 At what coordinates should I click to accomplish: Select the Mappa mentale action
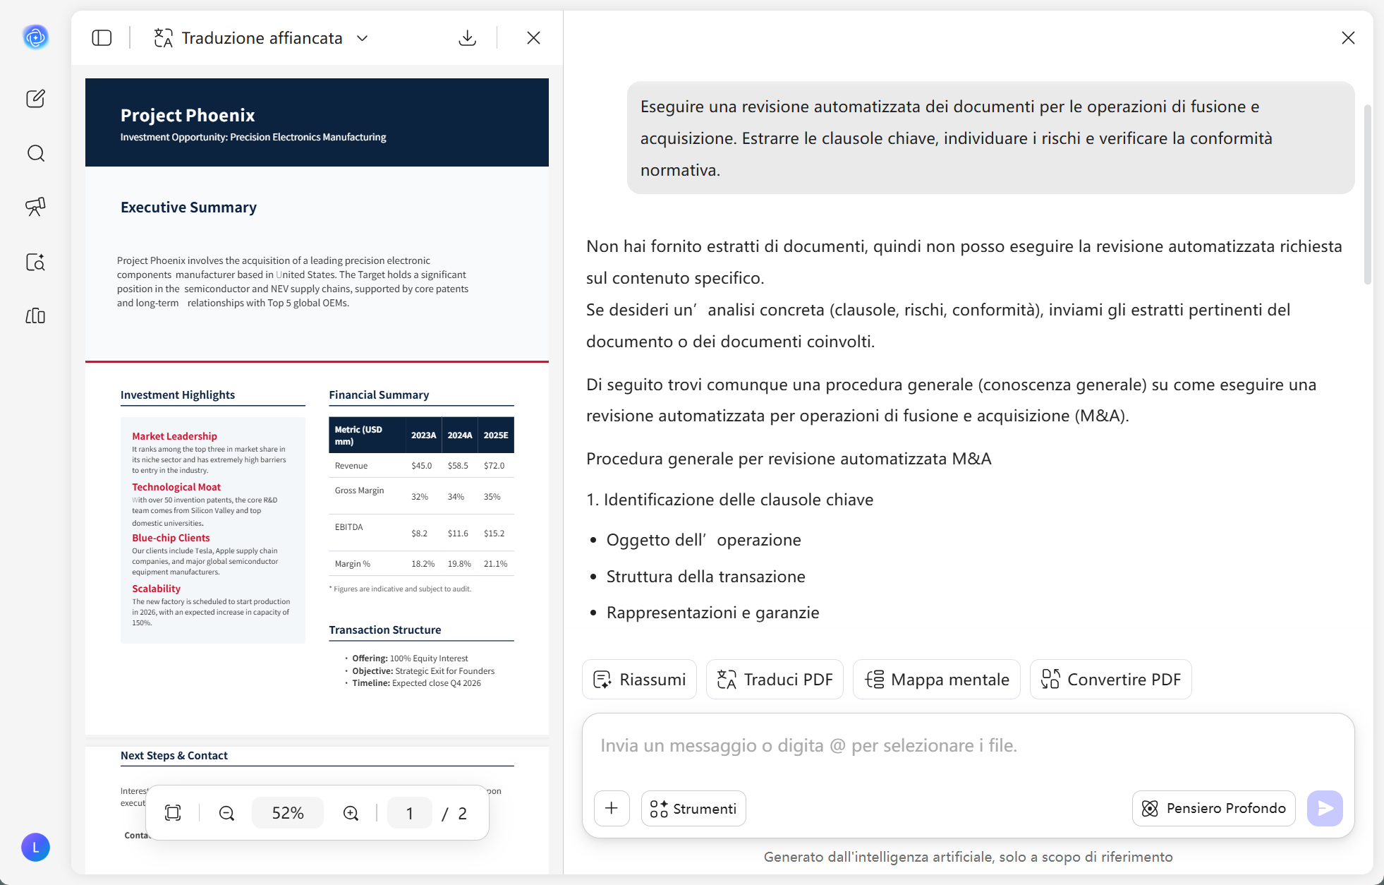click(x=936, y=679)
